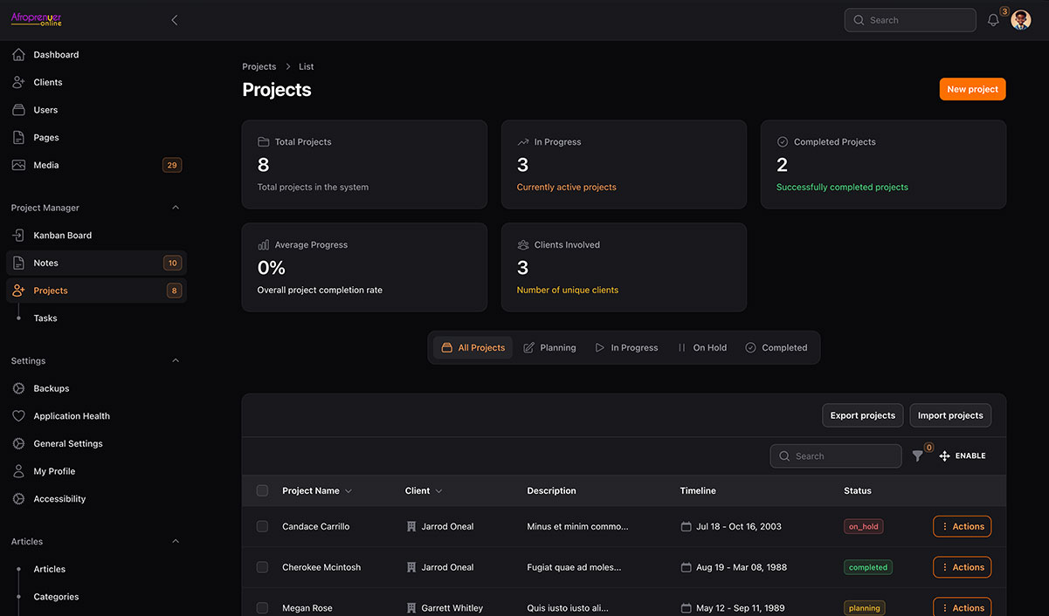Collapse the Settings sidebar section
Screen dimensions: 1049x616
coord(176,360)
